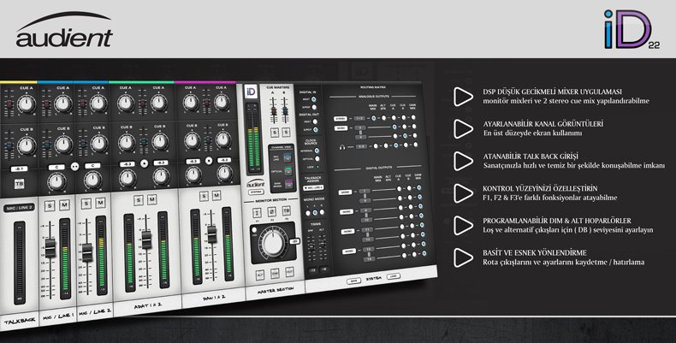Click the play arrow beside DSP DÜŞÜK GECİKMELİ MİXER

(463, 97)
